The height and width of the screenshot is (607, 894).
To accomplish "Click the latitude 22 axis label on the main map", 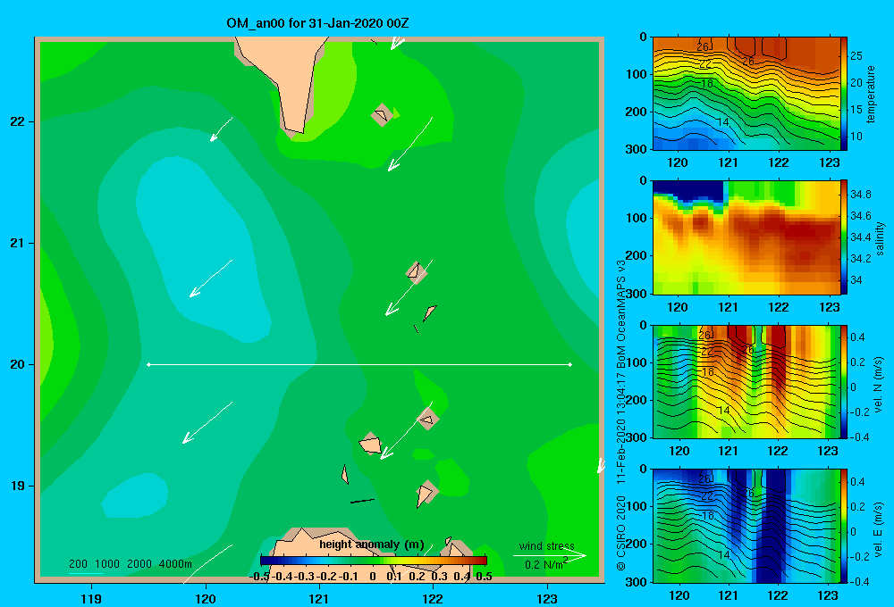I will click(17, 121).
